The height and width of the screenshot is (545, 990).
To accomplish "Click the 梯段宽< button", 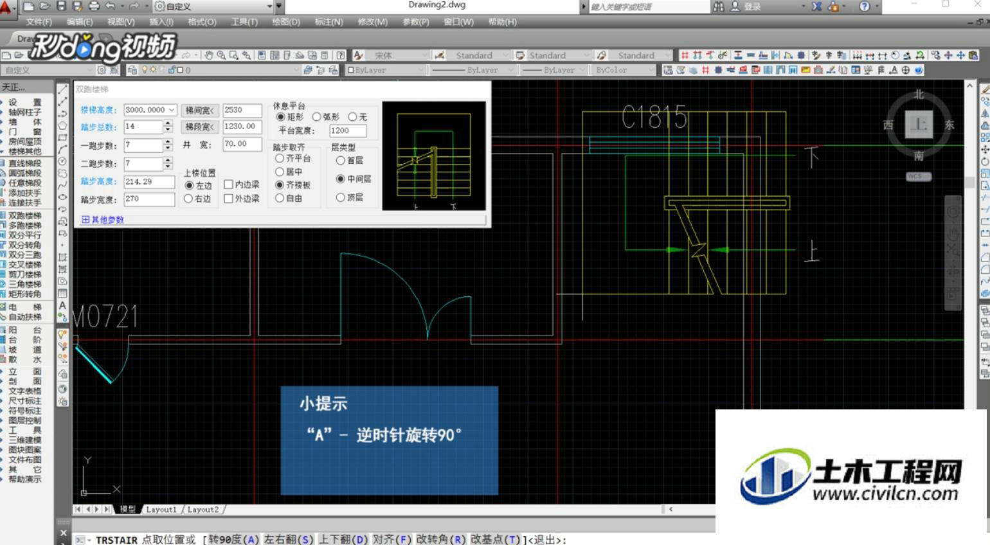I will tap(200, 127).
